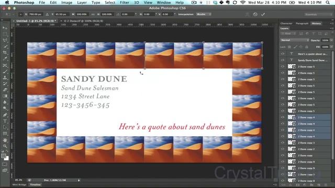Select the Rectangular Marquee tool
The image size is (335, 188).
[x=5, y=34]
